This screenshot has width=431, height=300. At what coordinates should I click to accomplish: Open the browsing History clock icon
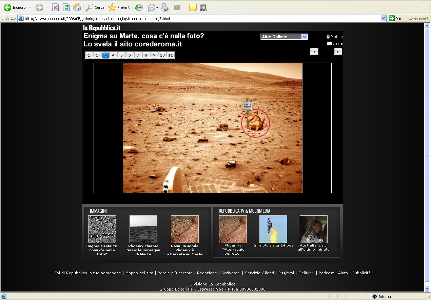click(x=138, y=7)
